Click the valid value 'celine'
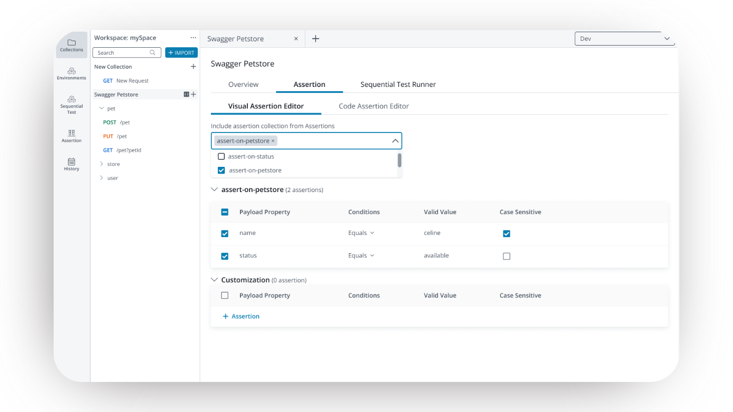Screen dimensions: 733x412 432,233
